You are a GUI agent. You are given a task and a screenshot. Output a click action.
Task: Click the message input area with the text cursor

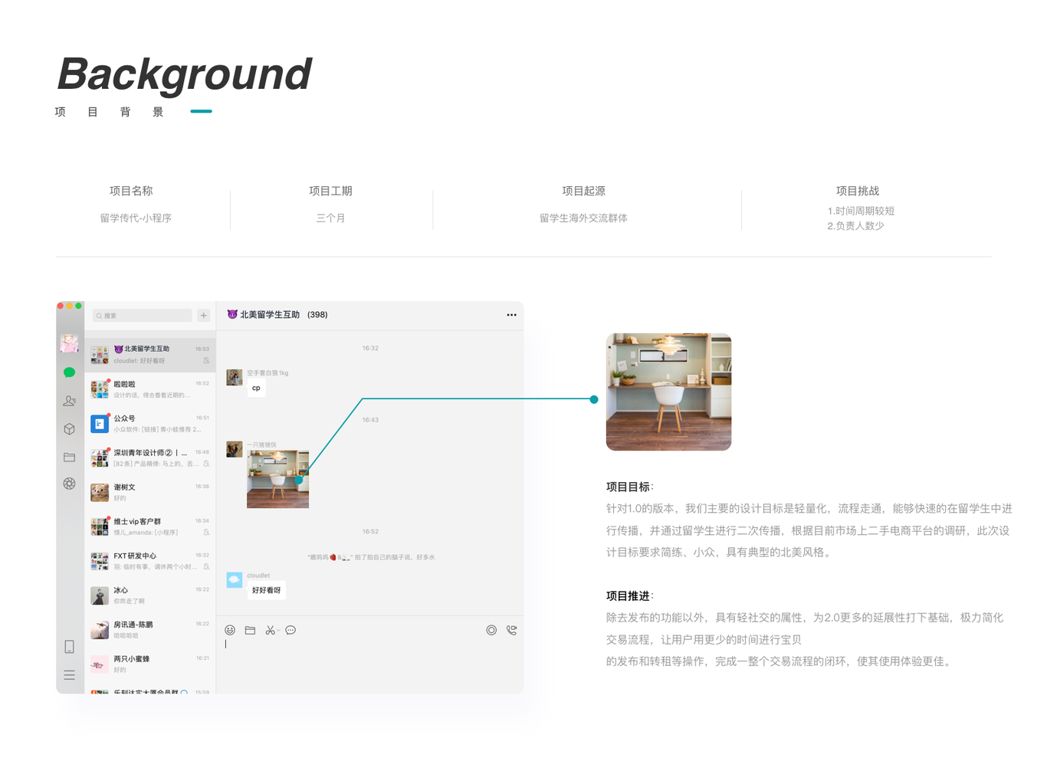(369, 663)
